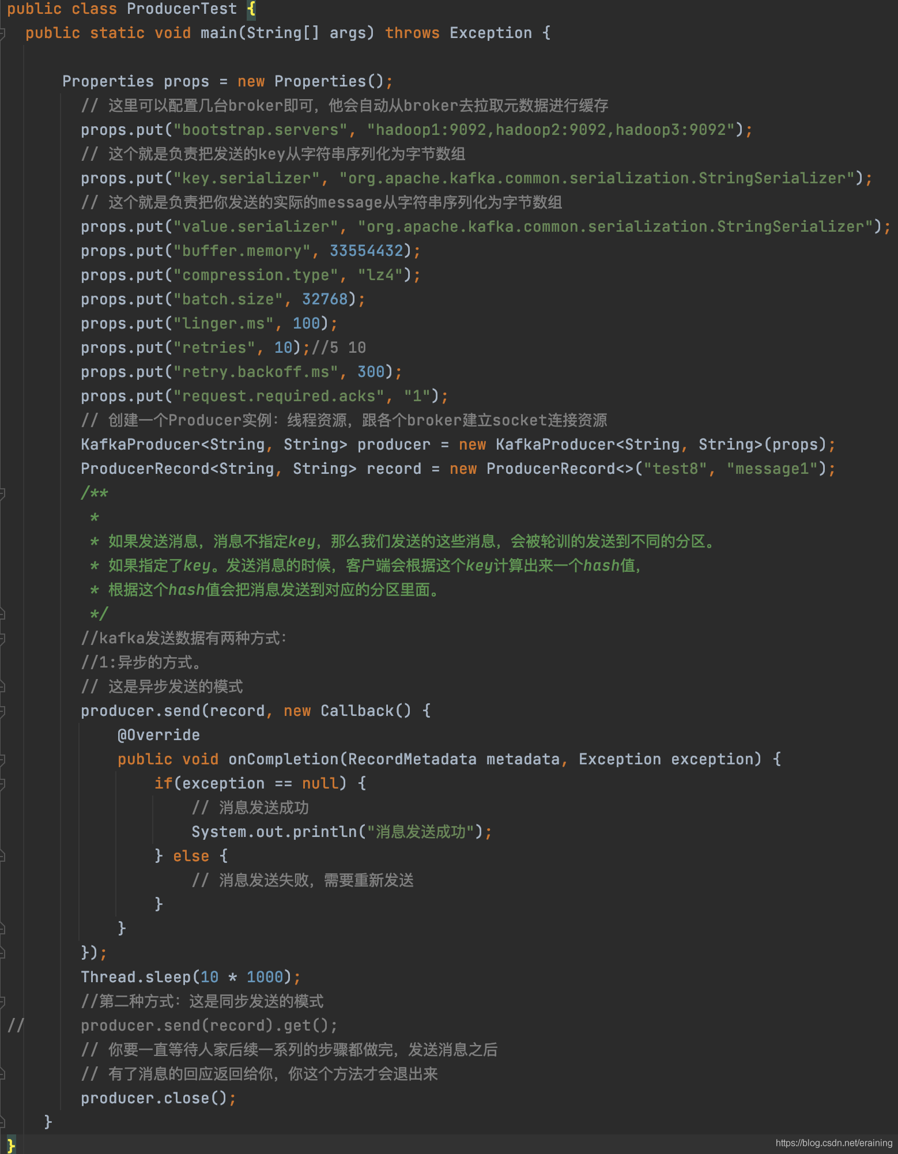Click the class name ProducerTest
Viewport: 898px width, 1154px height.
[x=182, y=9]
